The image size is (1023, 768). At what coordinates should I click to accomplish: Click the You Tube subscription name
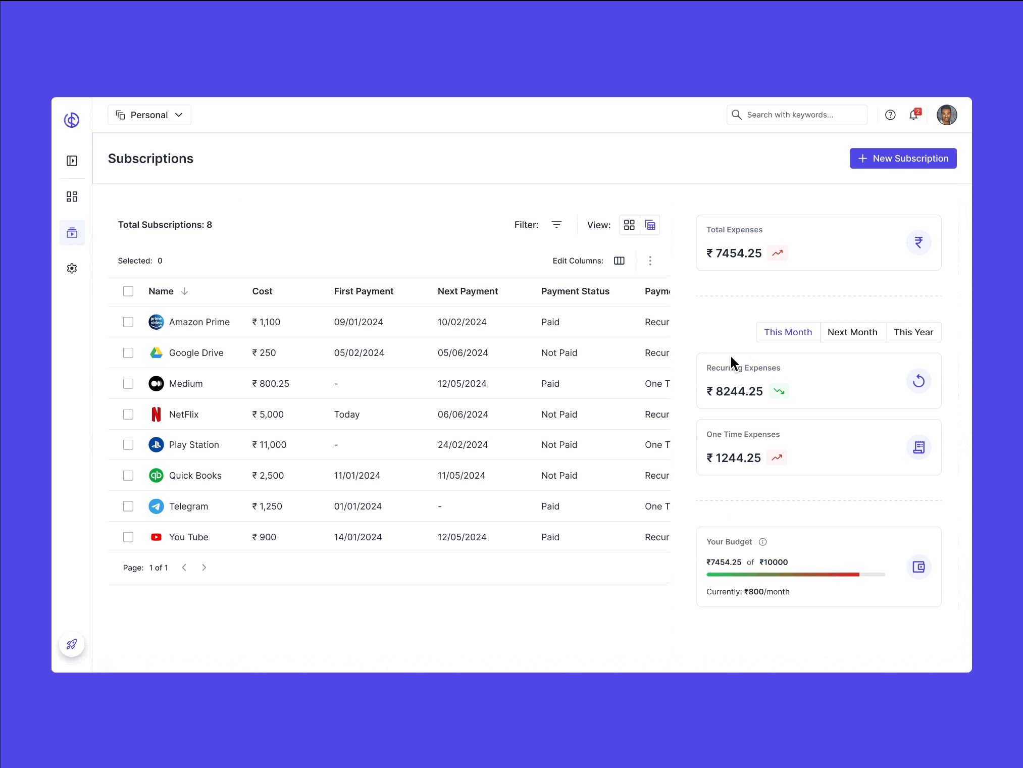189,537
